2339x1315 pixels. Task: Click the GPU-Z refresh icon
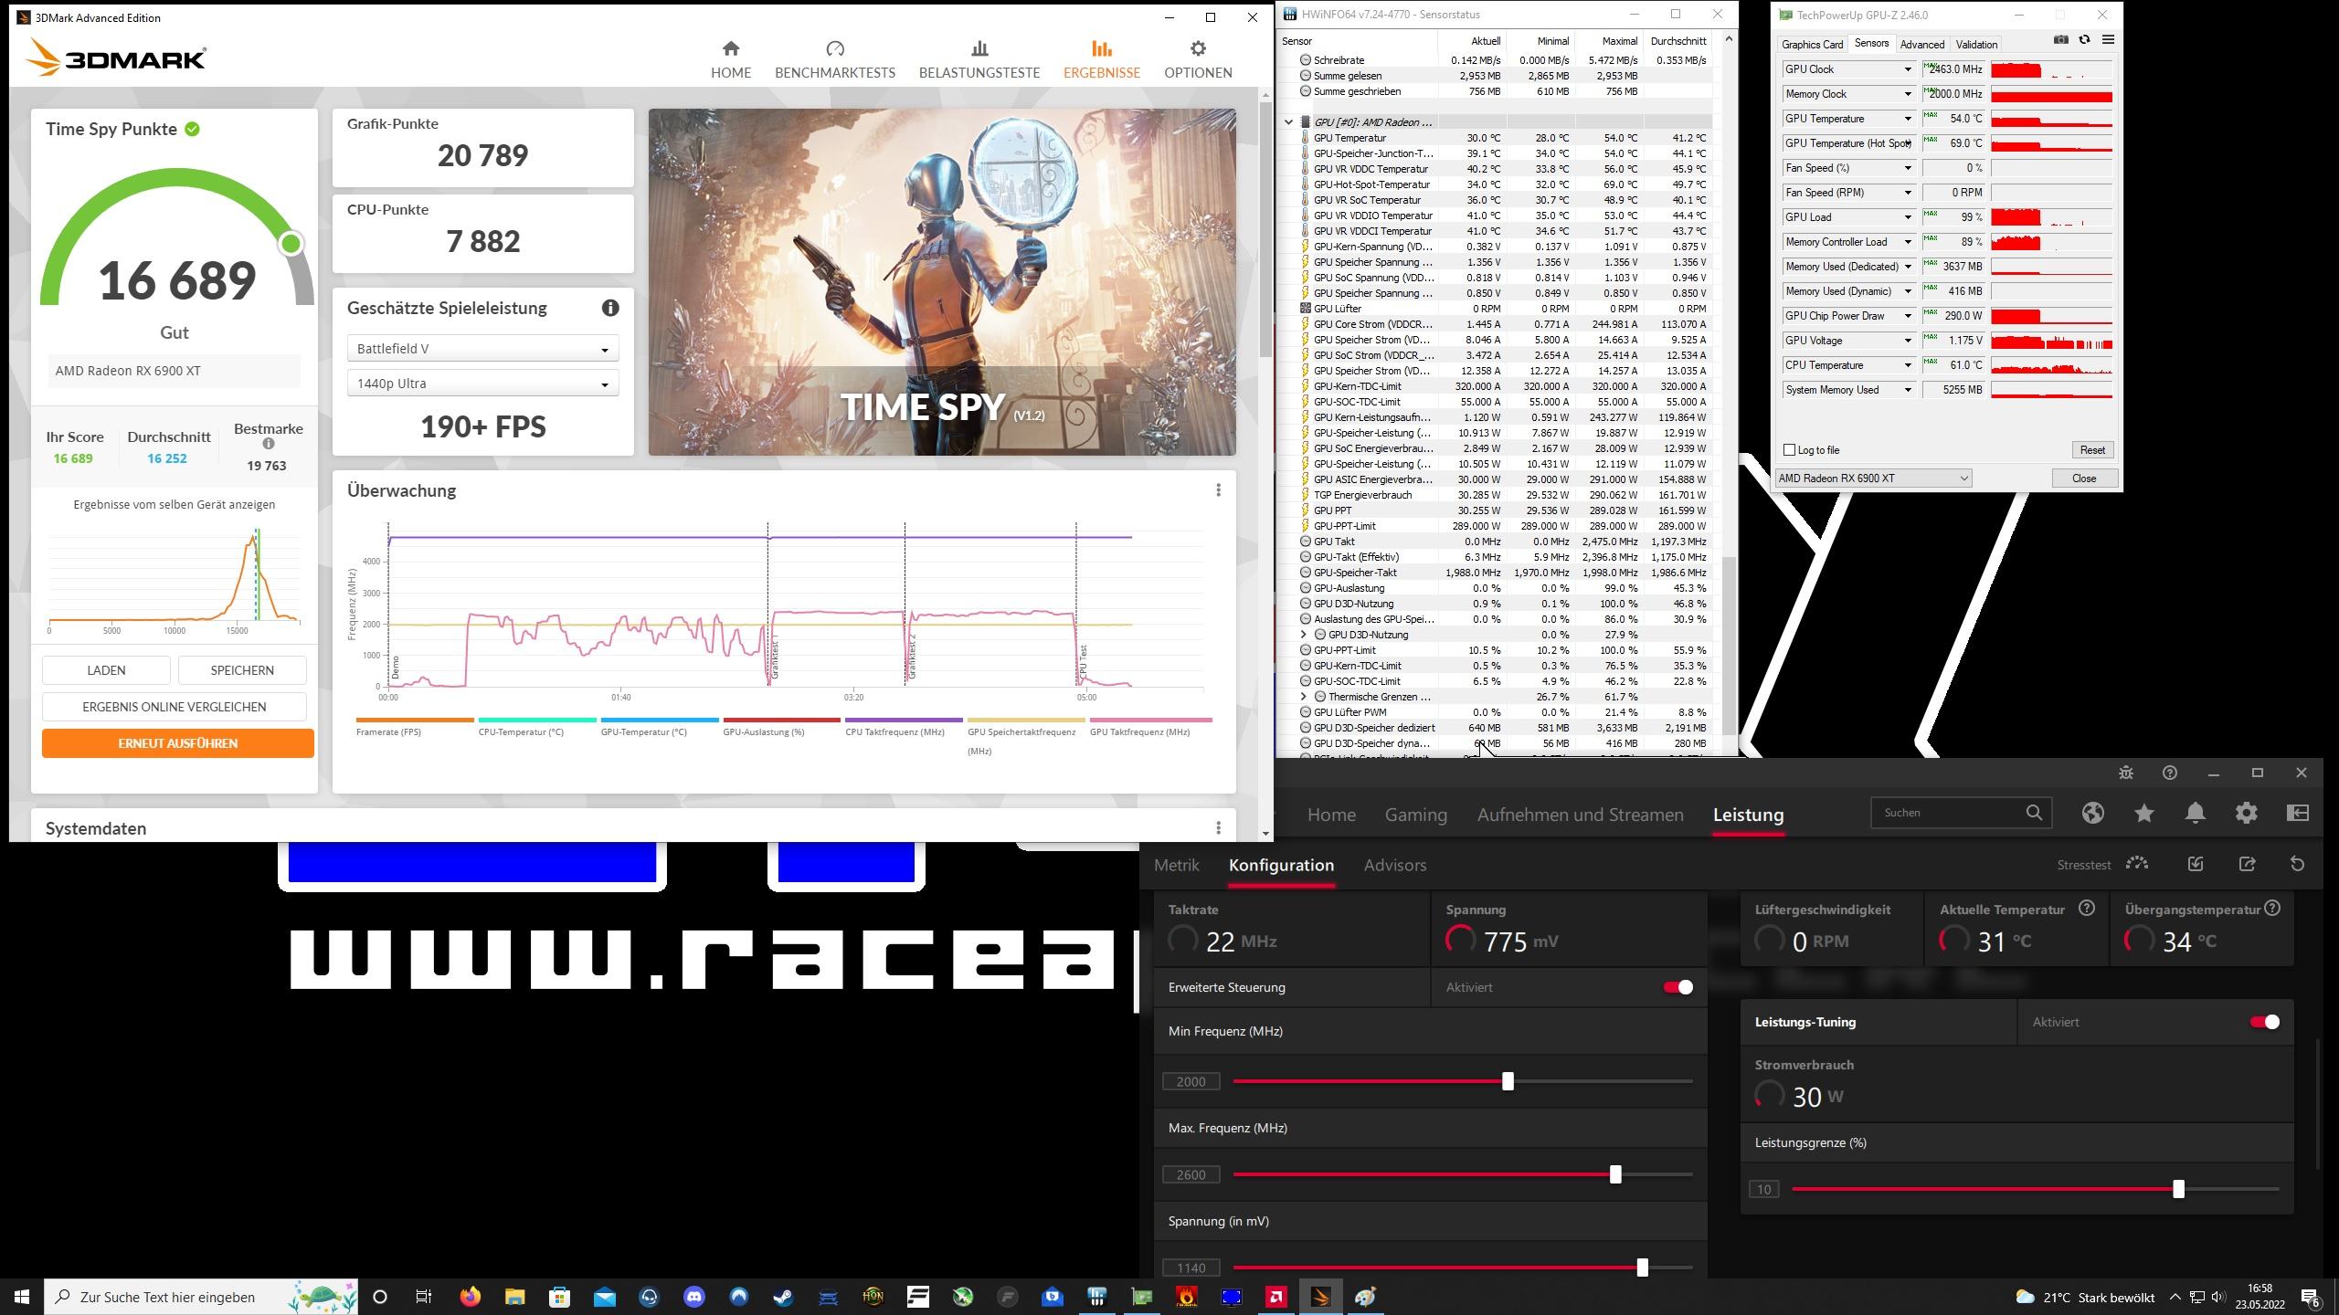click(2084, 39)
